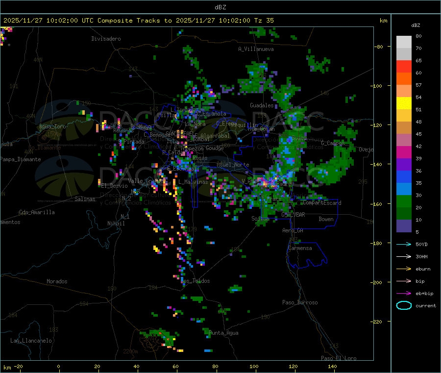Select the orange 57–60 dBZ swatch
Image resolution: width=441 pixels, height=373 pixels.
404,79
